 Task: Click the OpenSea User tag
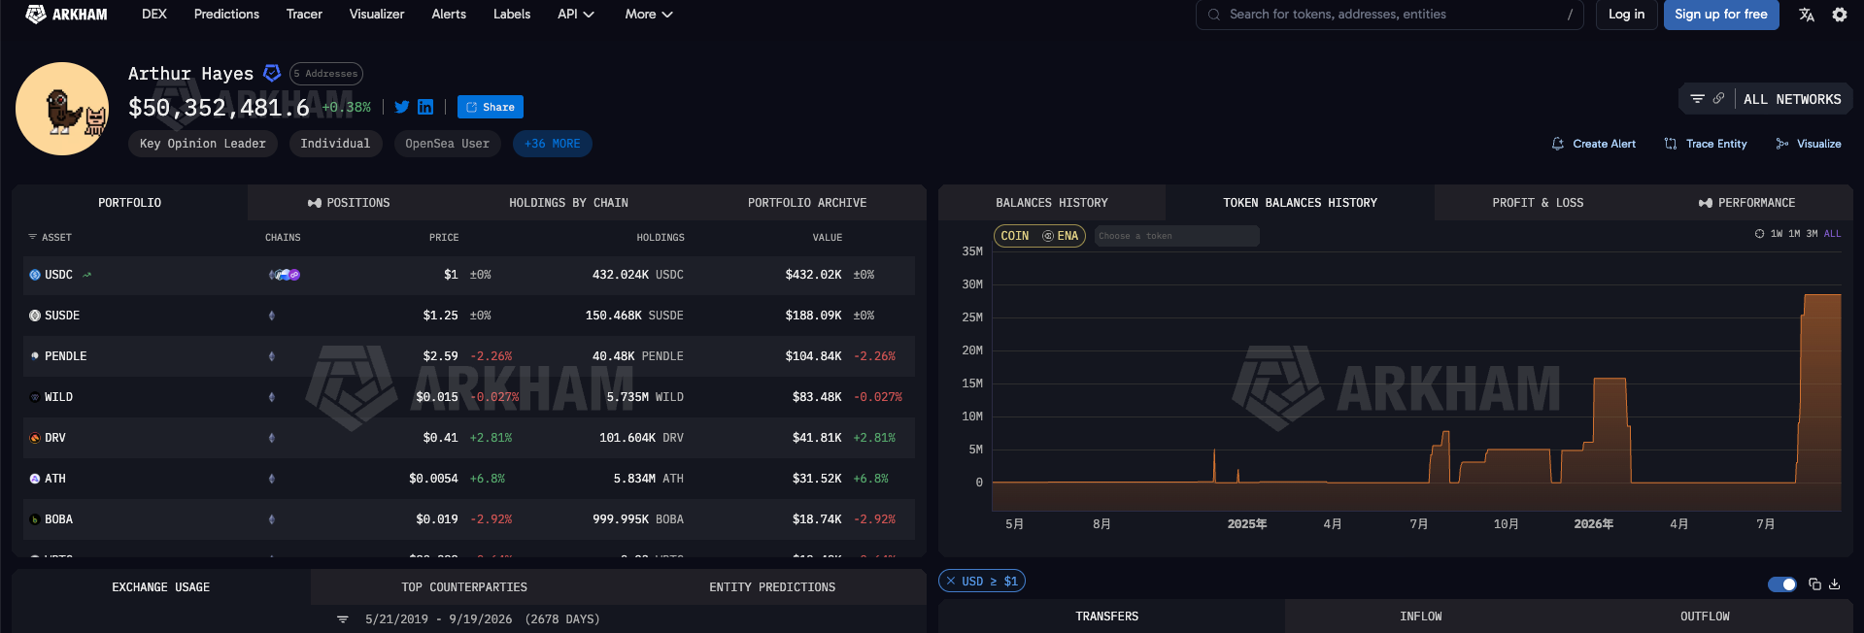click(448, 144)
